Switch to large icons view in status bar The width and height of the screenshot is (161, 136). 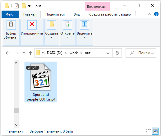coord(155,131)
